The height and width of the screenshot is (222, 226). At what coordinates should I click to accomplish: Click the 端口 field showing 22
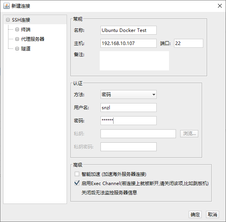pyautogui.click(x=189, y=43)
